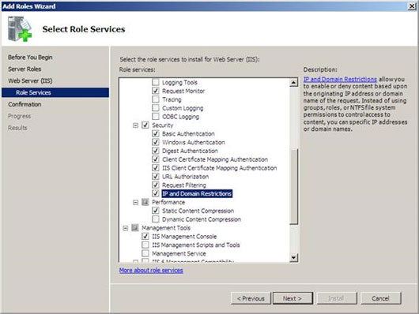Select the Tracing label

coord(172,99)
